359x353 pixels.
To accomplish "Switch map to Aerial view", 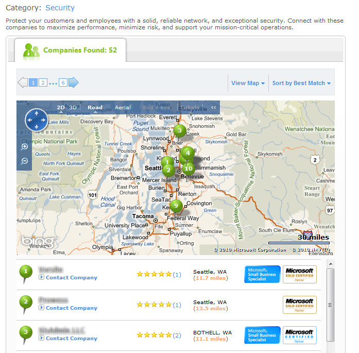I will [123, 108].
